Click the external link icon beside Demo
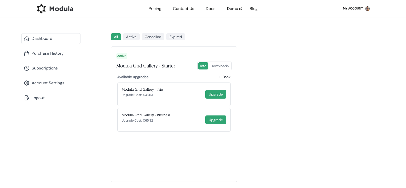 (241, 9)
